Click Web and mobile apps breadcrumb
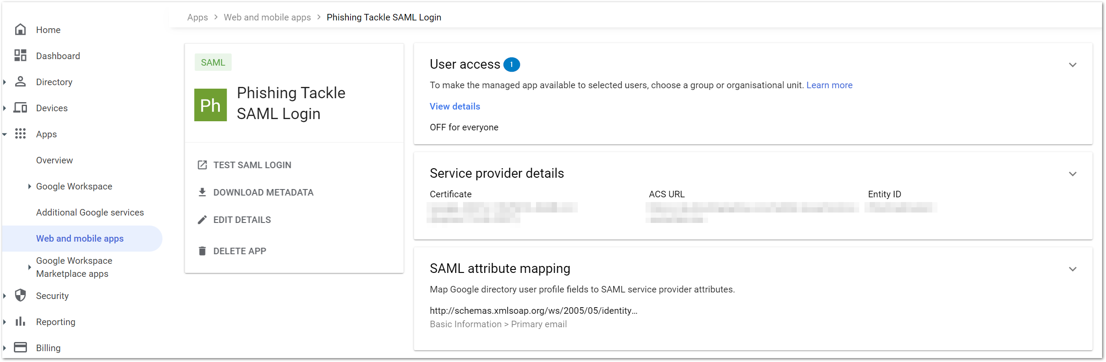 point(267,17)
